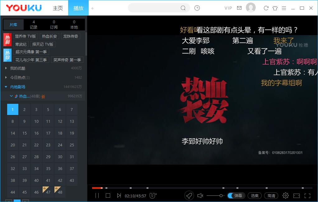The height and width of the screenshot is (202, 318).
Task: Select the 订阅 tab
Action: [x=54, y=25]
